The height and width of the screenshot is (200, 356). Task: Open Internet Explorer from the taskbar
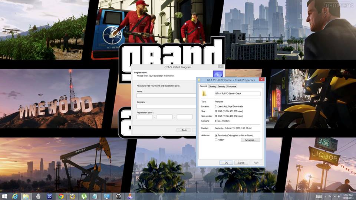(x=15, y=196)
